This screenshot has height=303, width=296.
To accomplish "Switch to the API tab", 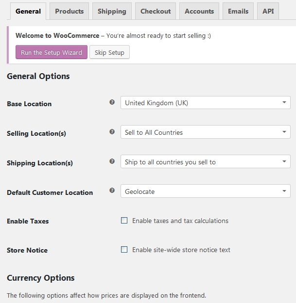I will point(268,11).
